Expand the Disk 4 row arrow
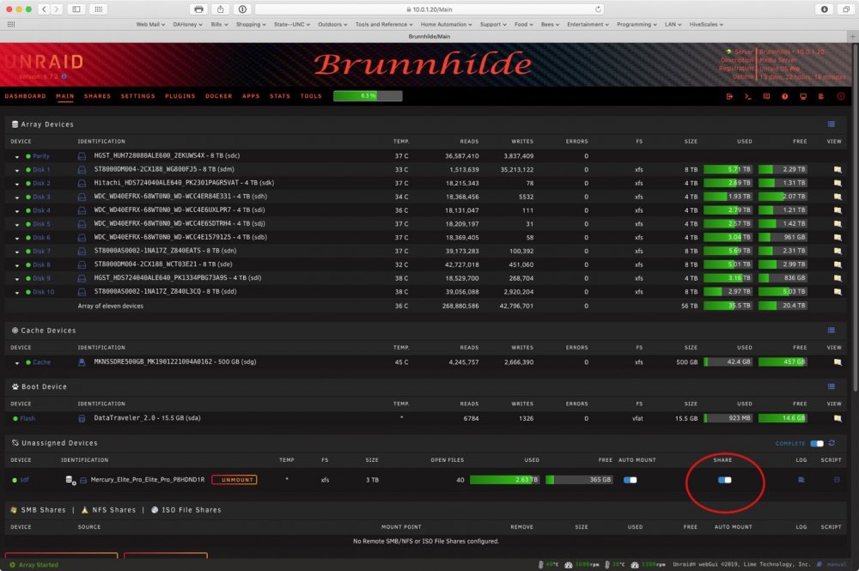The height and width of the screenshot is (571, 859). [17, 210]
